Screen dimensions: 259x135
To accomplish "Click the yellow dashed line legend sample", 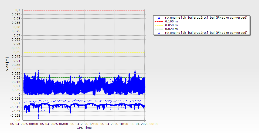I will pos(159,25).
